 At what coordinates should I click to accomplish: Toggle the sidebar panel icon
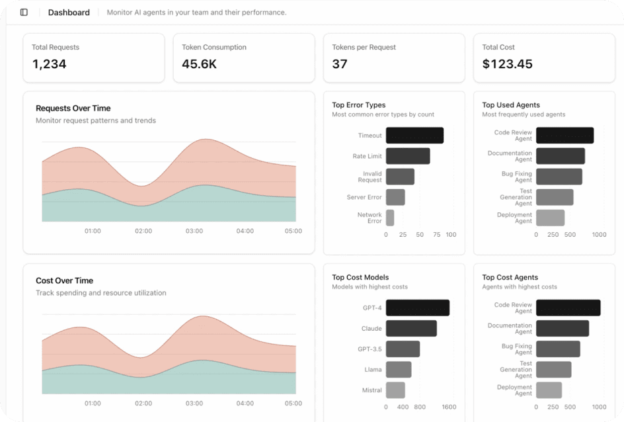24,13
